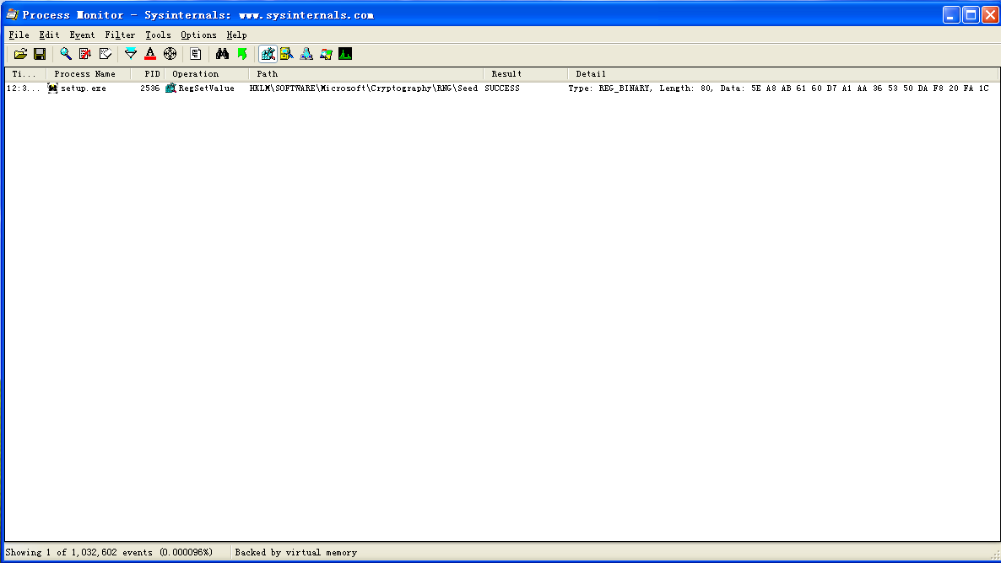This screenshot has height=563, width=1001.
Task: Open the Tools menu
Action: (158, 35)
